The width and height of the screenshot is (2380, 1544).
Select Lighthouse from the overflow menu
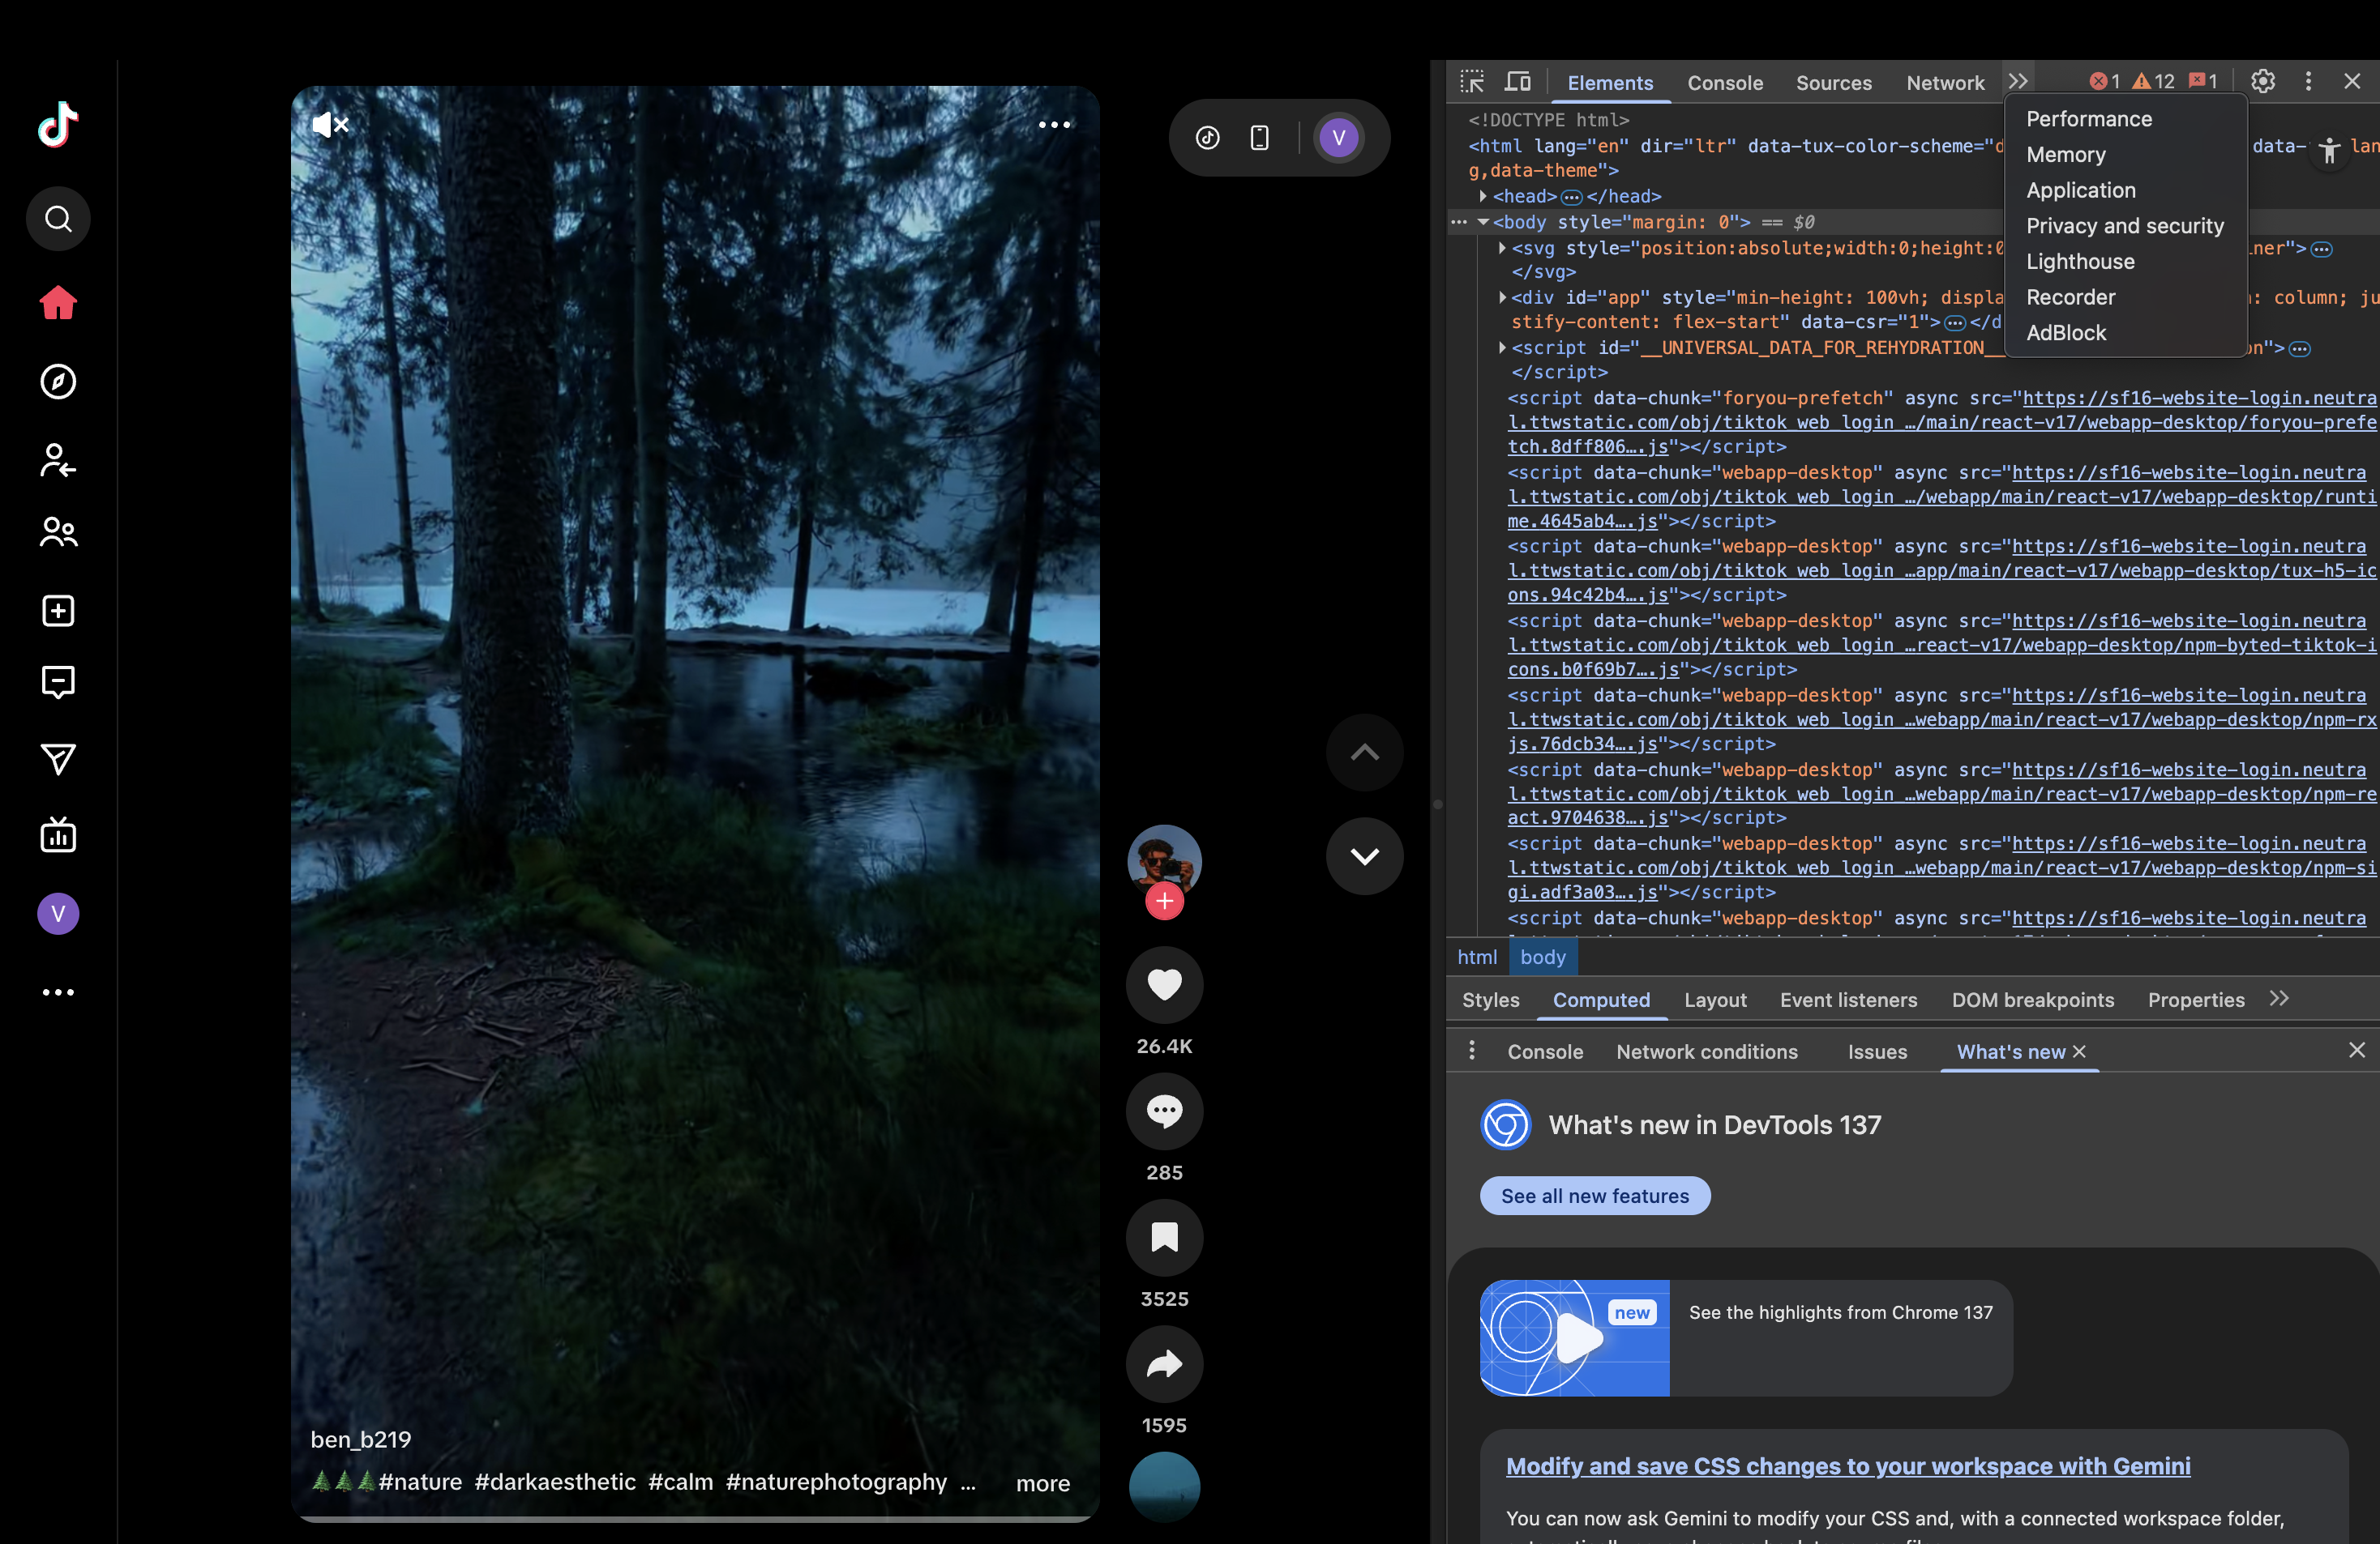pyautogui.click(x=2080, y=262)
